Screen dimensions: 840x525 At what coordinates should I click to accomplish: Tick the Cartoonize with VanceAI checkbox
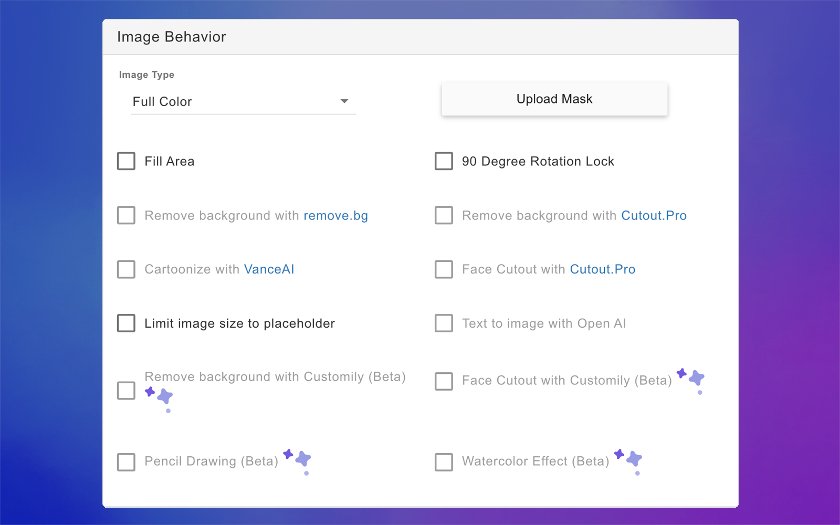pos(126,269)
